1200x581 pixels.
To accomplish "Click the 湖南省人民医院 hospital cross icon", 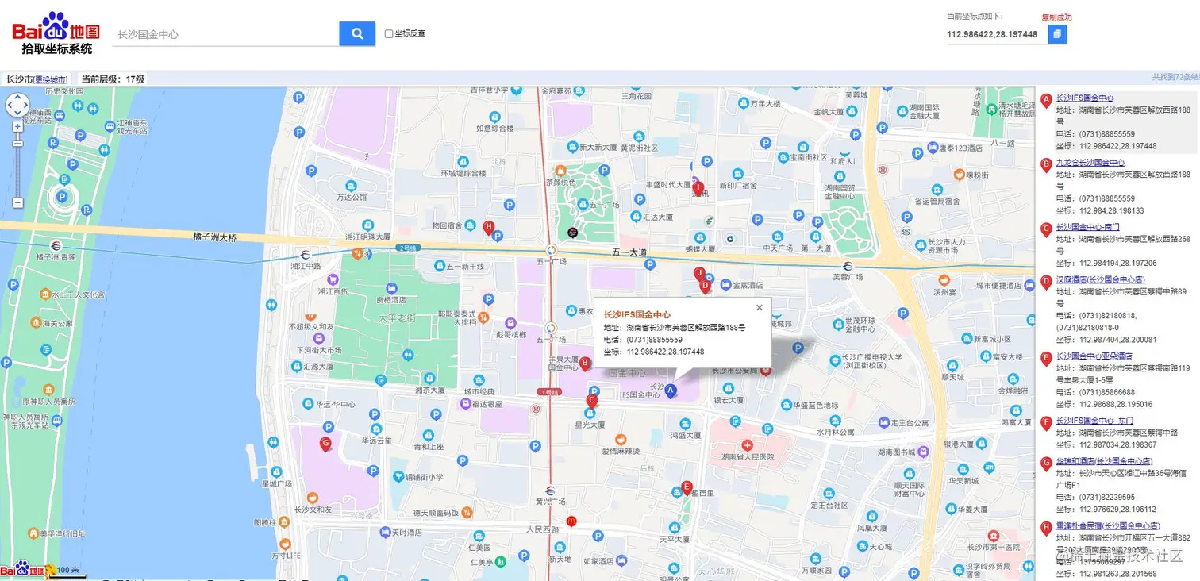I will click(746, 445).
